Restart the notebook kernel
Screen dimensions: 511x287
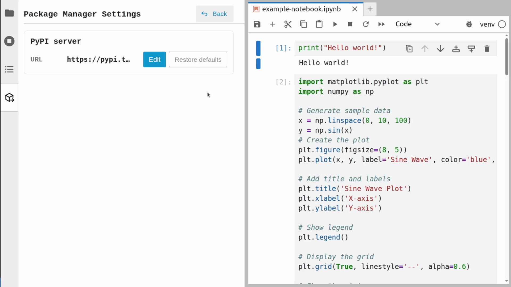[x=366, y=24]
